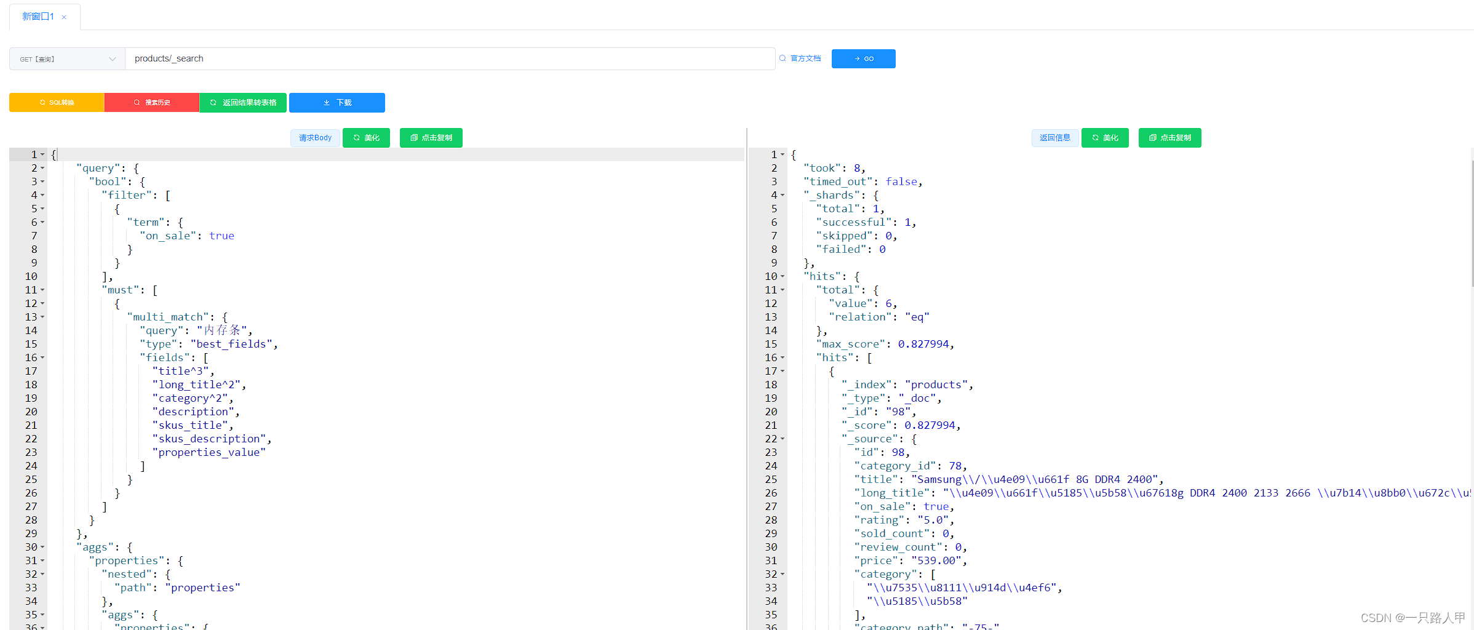This screenshot has width=1474, height=630.
Task: Open 搜索历史 search history
Action: (152, 103)
